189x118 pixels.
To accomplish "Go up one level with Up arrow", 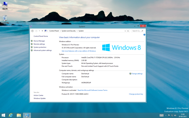I will click(x=42, y=31).
